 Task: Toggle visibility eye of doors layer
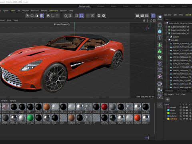point(184,110)
